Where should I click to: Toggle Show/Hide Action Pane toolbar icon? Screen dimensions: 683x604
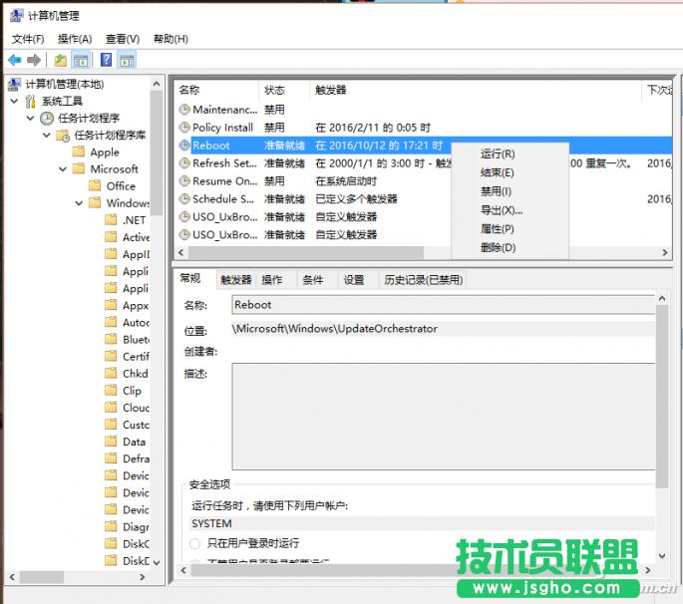pos(127,60)
